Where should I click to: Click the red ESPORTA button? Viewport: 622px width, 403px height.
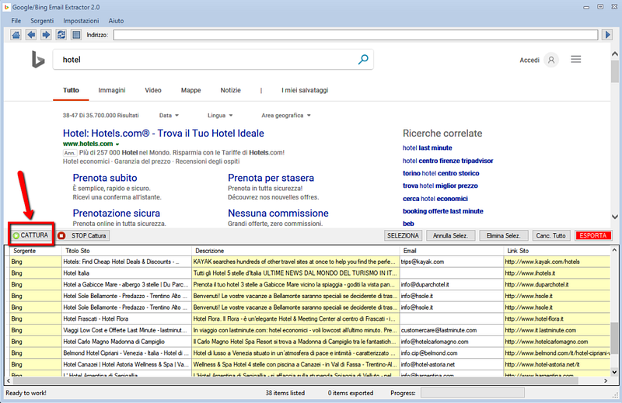(596, 235)
